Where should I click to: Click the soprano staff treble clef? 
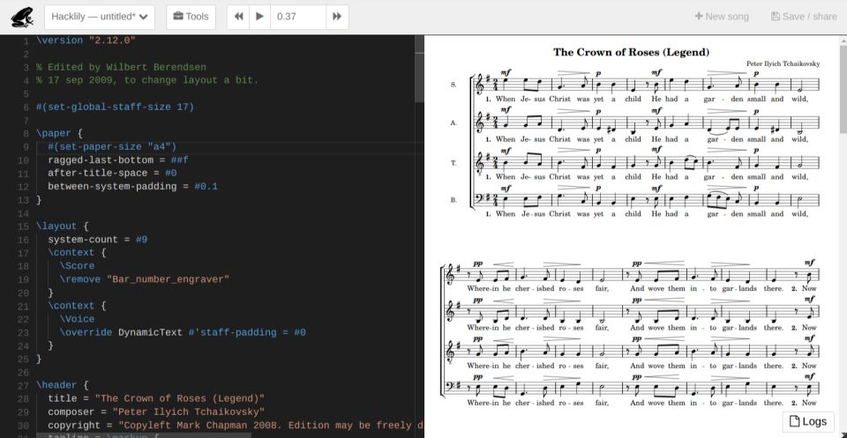point(480,85)
